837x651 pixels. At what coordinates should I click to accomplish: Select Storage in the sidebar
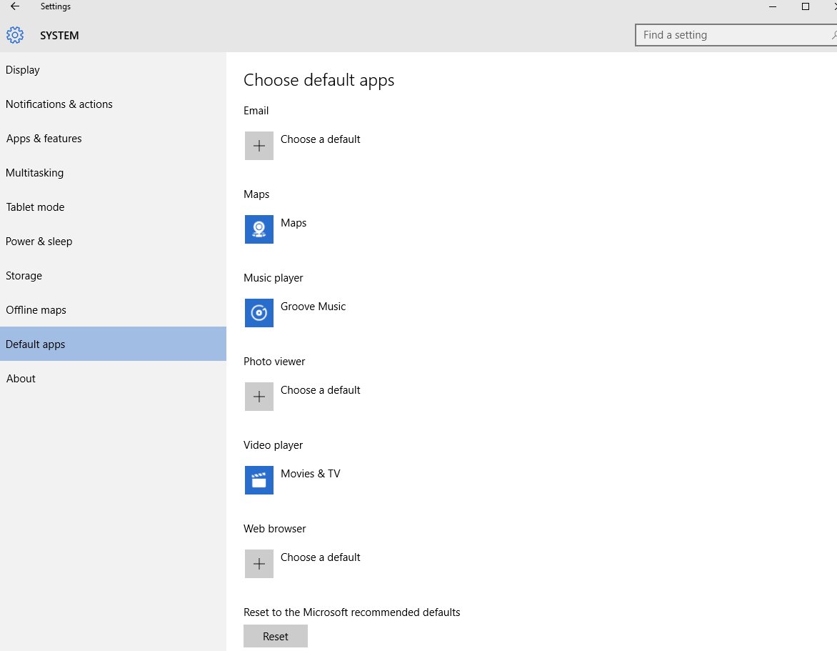tap(24, 276)
